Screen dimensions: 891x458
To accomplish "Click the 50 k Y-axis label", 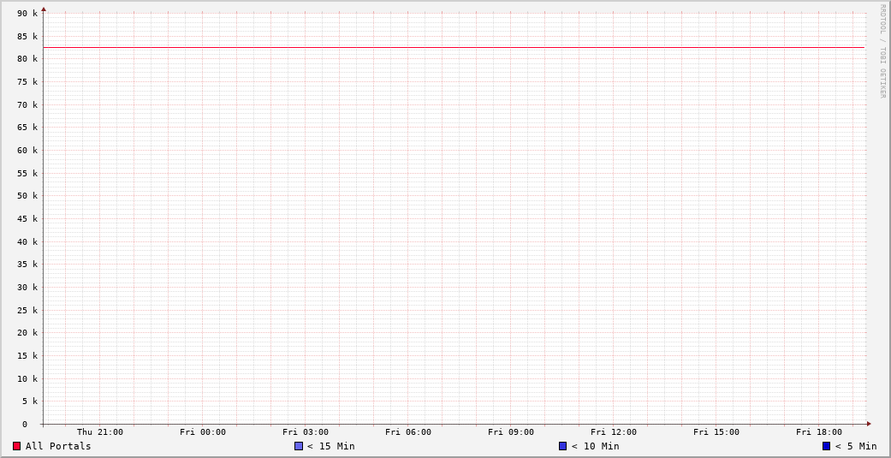I will click(27, 196).
